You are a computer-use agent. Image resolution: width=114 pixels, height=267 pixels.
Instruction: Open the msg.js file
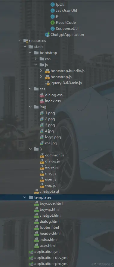51,173
